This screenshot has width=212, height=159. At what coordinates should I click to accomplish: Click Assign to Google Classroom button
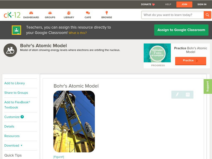click(181, 30)
